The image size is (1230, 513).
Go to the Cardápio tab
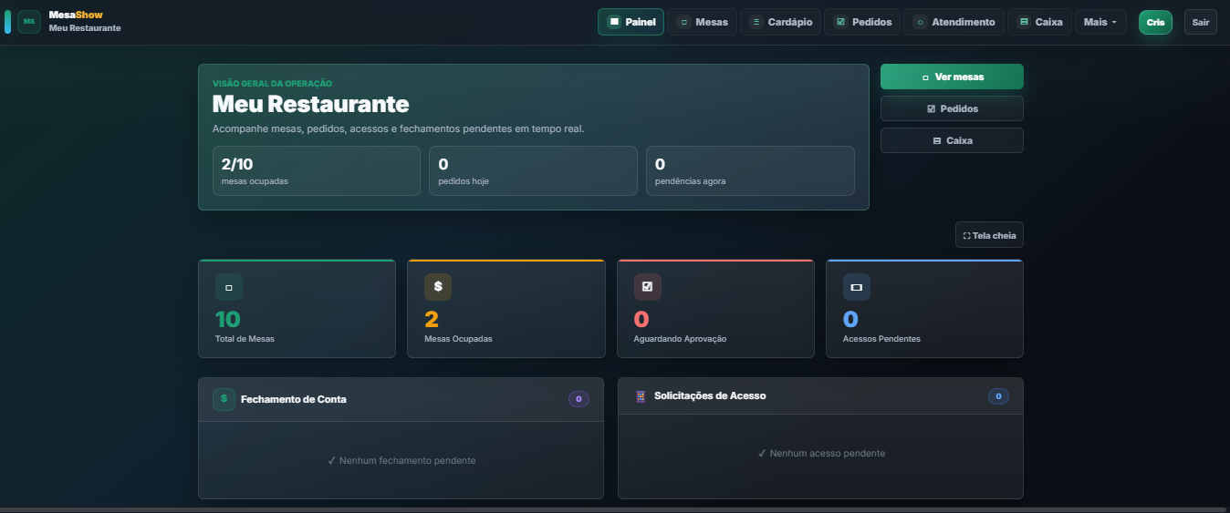pos(780,22)
